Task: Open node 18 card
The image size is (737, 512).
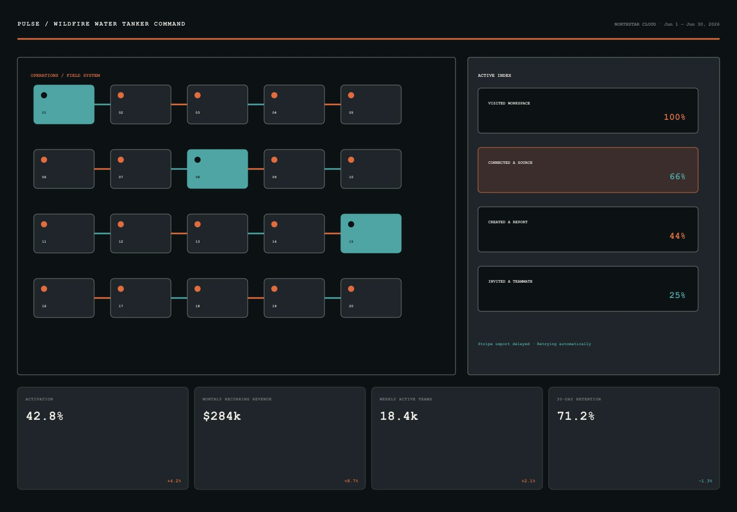Action: (218, 298)
